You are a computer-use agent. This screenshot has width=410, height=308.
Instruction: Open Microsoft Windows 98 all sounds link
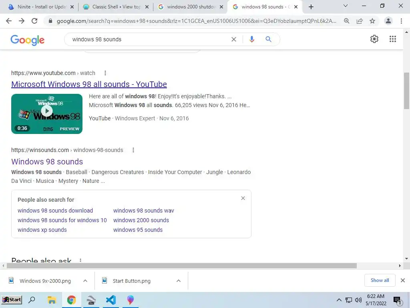pyautogui.click(x=89, y=84)
